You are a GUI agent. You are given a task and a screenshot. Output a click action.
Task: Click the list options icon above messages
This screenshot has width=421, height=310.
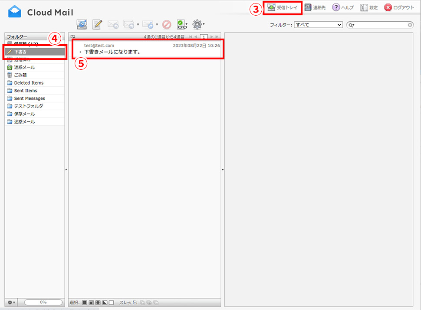[x=73, y=37]
